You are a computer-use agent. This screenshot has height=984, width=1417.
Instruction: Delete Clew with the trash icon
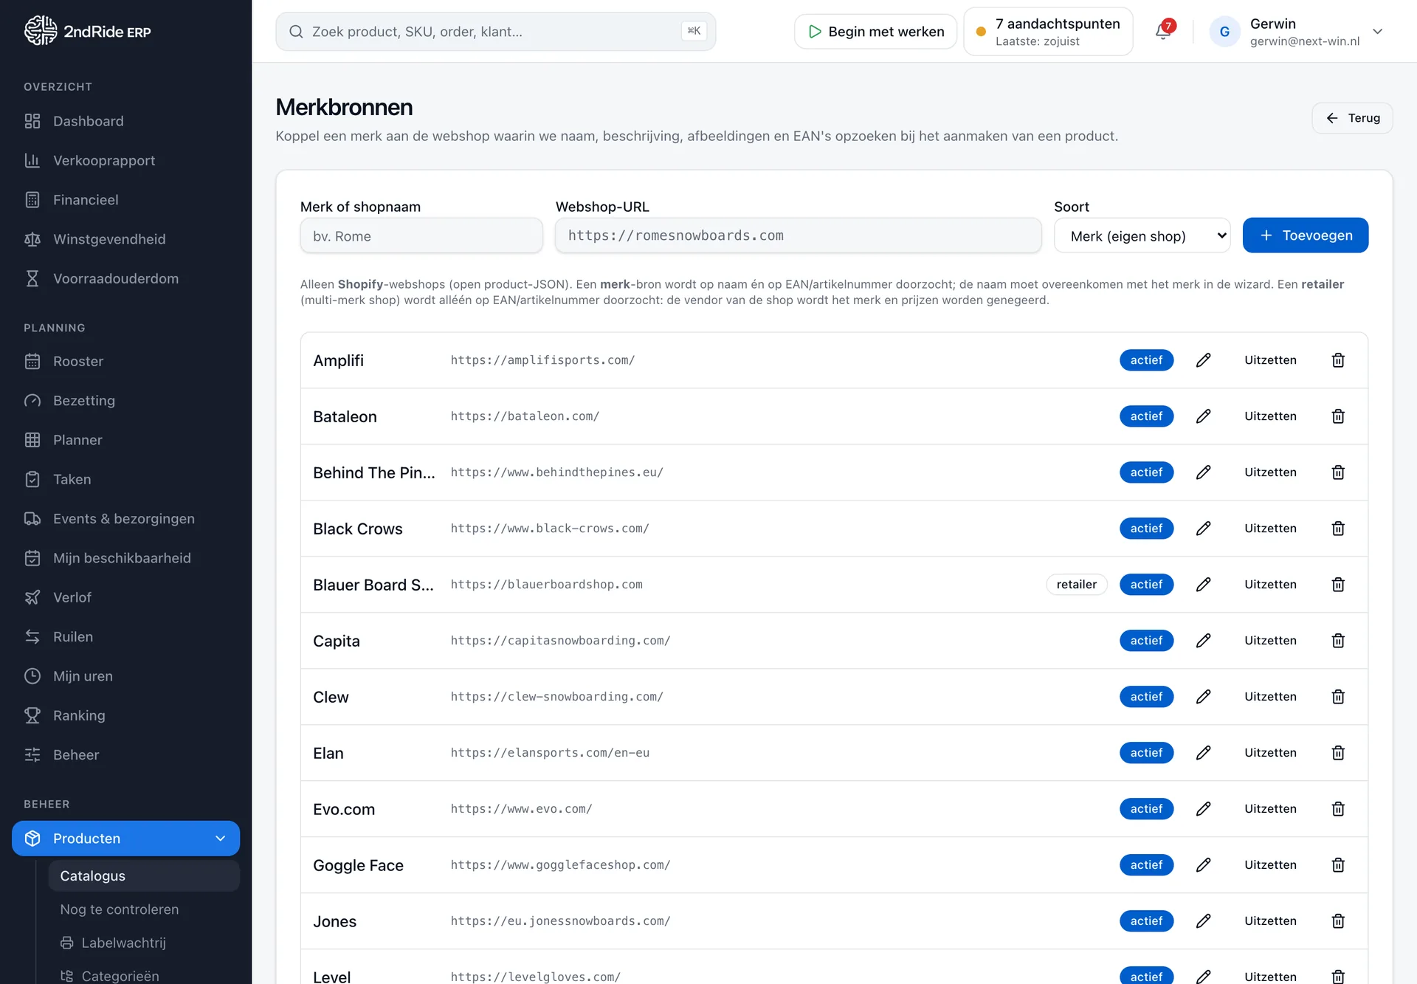pyautogui.click(x=1338, y=697)
